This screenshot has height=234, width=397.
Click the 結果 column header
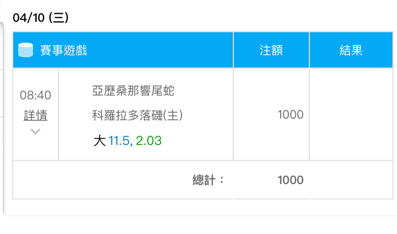pos(351,50)
